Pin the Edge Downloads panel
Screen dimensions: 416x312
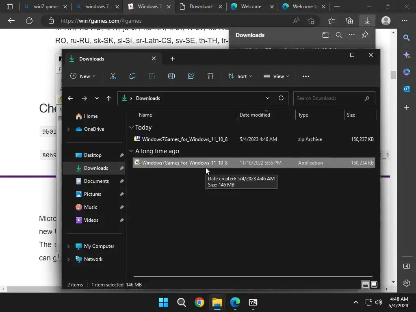(365, 35)
